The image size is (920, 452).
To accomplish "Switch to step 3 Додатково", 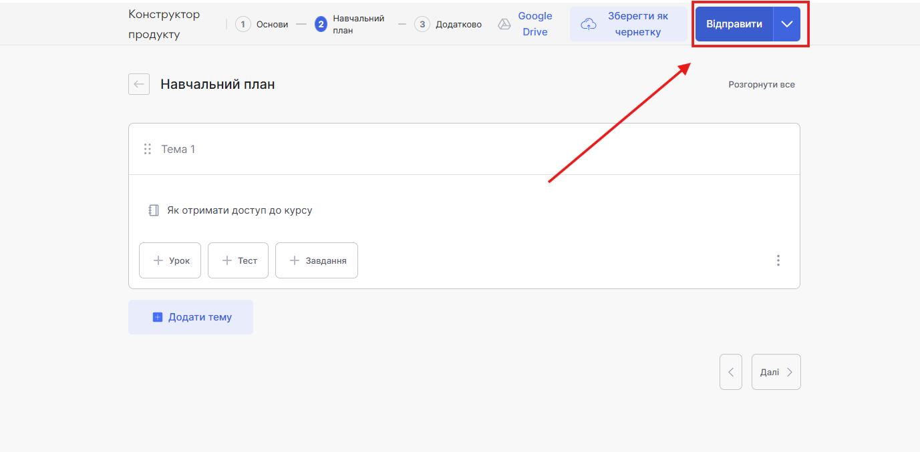I will [448, 24].
